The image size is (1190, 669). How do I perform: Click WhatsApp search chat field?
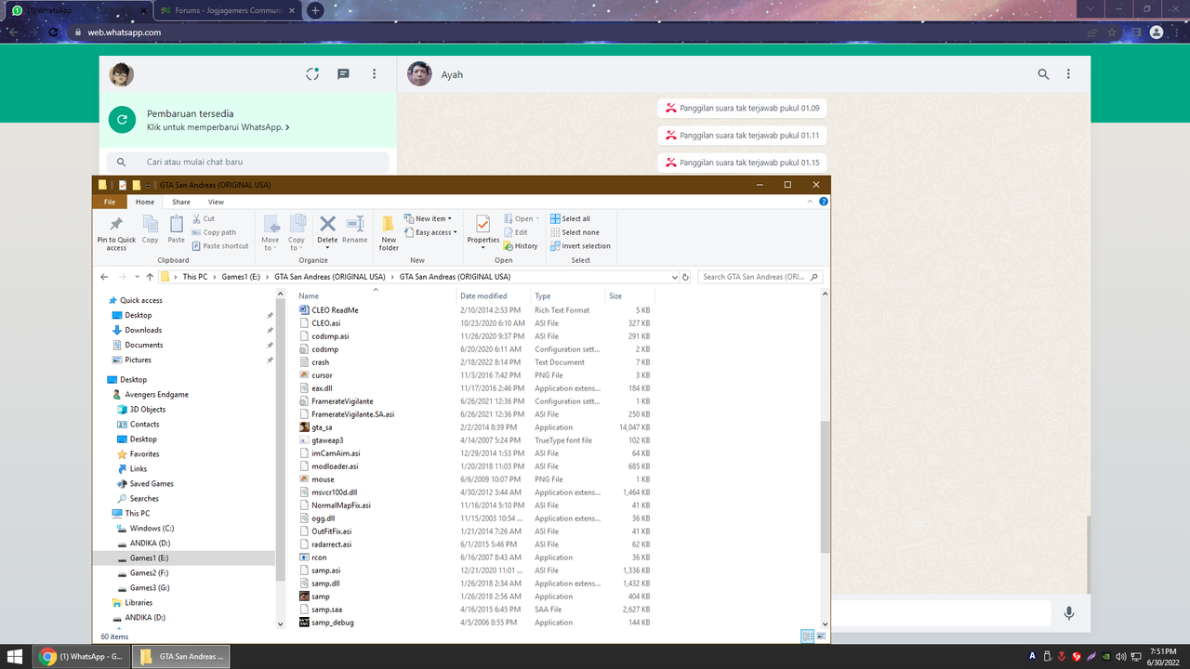[246, 162]
